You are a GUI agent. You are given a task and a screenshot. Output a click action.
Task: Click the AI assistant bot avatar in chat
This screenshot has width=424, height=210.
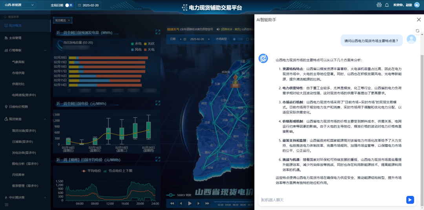click(263, 58)
